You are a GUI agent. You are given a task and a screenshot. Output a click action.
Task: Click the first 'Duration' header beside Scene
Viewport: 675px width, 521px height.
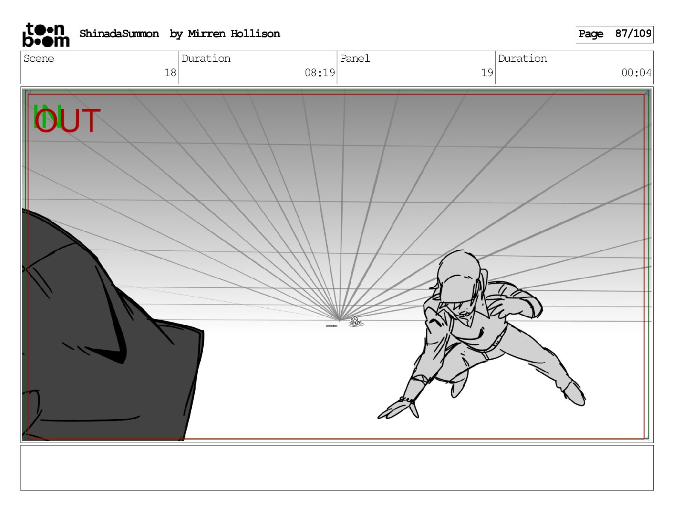point(206,58)
